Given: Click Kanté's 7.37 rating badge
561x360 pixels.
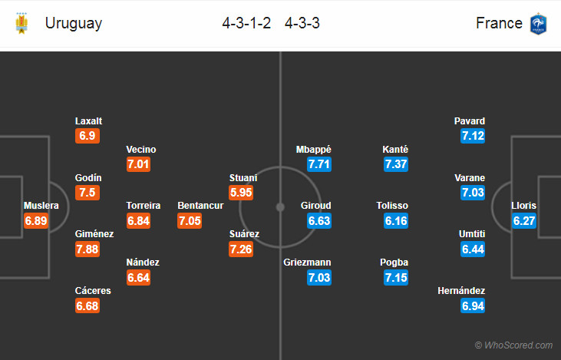Looking at the screenshot, I should [396, 164].
